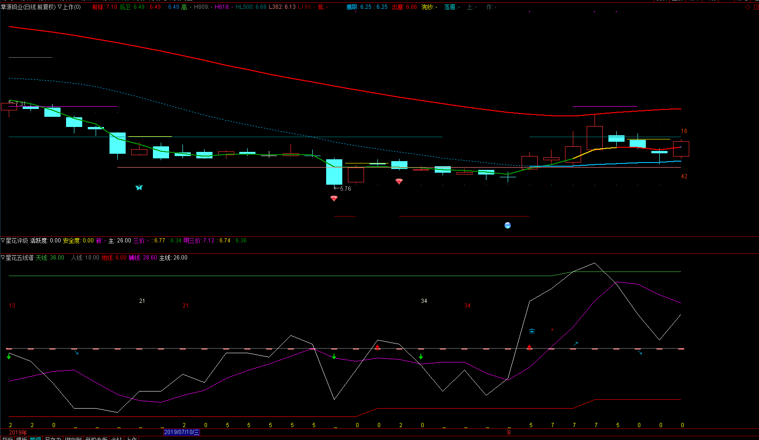The width and height of the screenshot is (759, 440).
Task: Click the blue down-right arrow near the indicator's right
Action: pos(640,353)
